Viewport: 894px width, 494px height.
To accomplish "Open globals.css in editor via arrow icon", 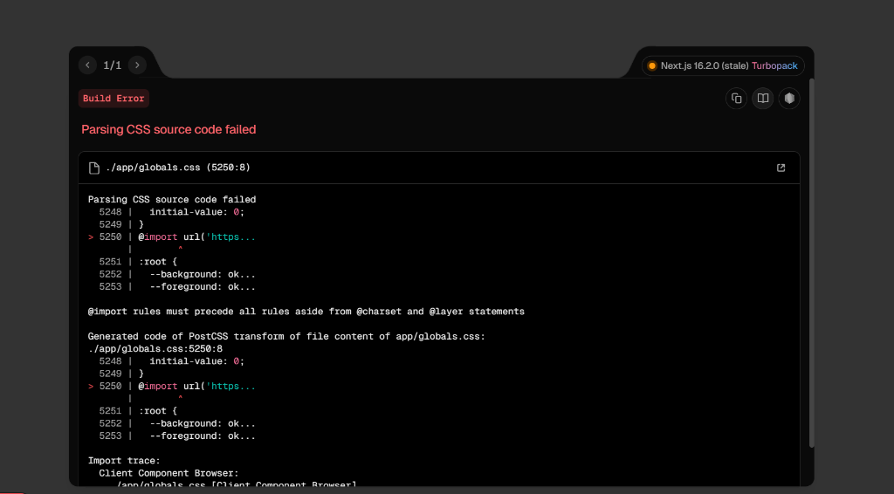I will [781, 168].
